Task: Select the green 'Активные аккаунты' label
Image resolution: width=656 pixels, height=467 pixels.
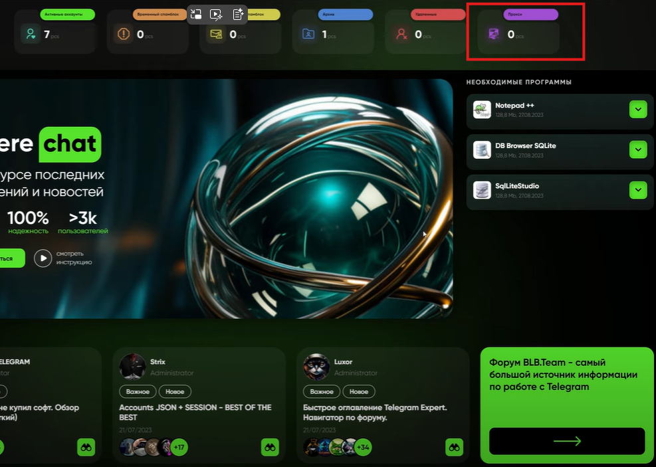Action: point(67,14)
